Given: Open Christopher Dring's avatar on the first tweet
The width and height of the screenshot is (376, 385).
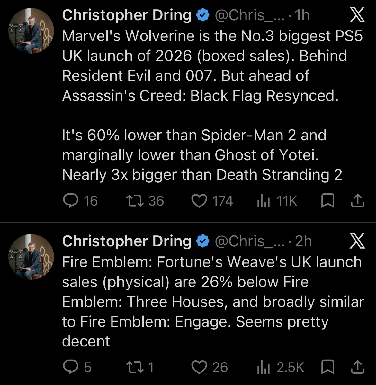Looking at the screenshot, I should (31, 31).
